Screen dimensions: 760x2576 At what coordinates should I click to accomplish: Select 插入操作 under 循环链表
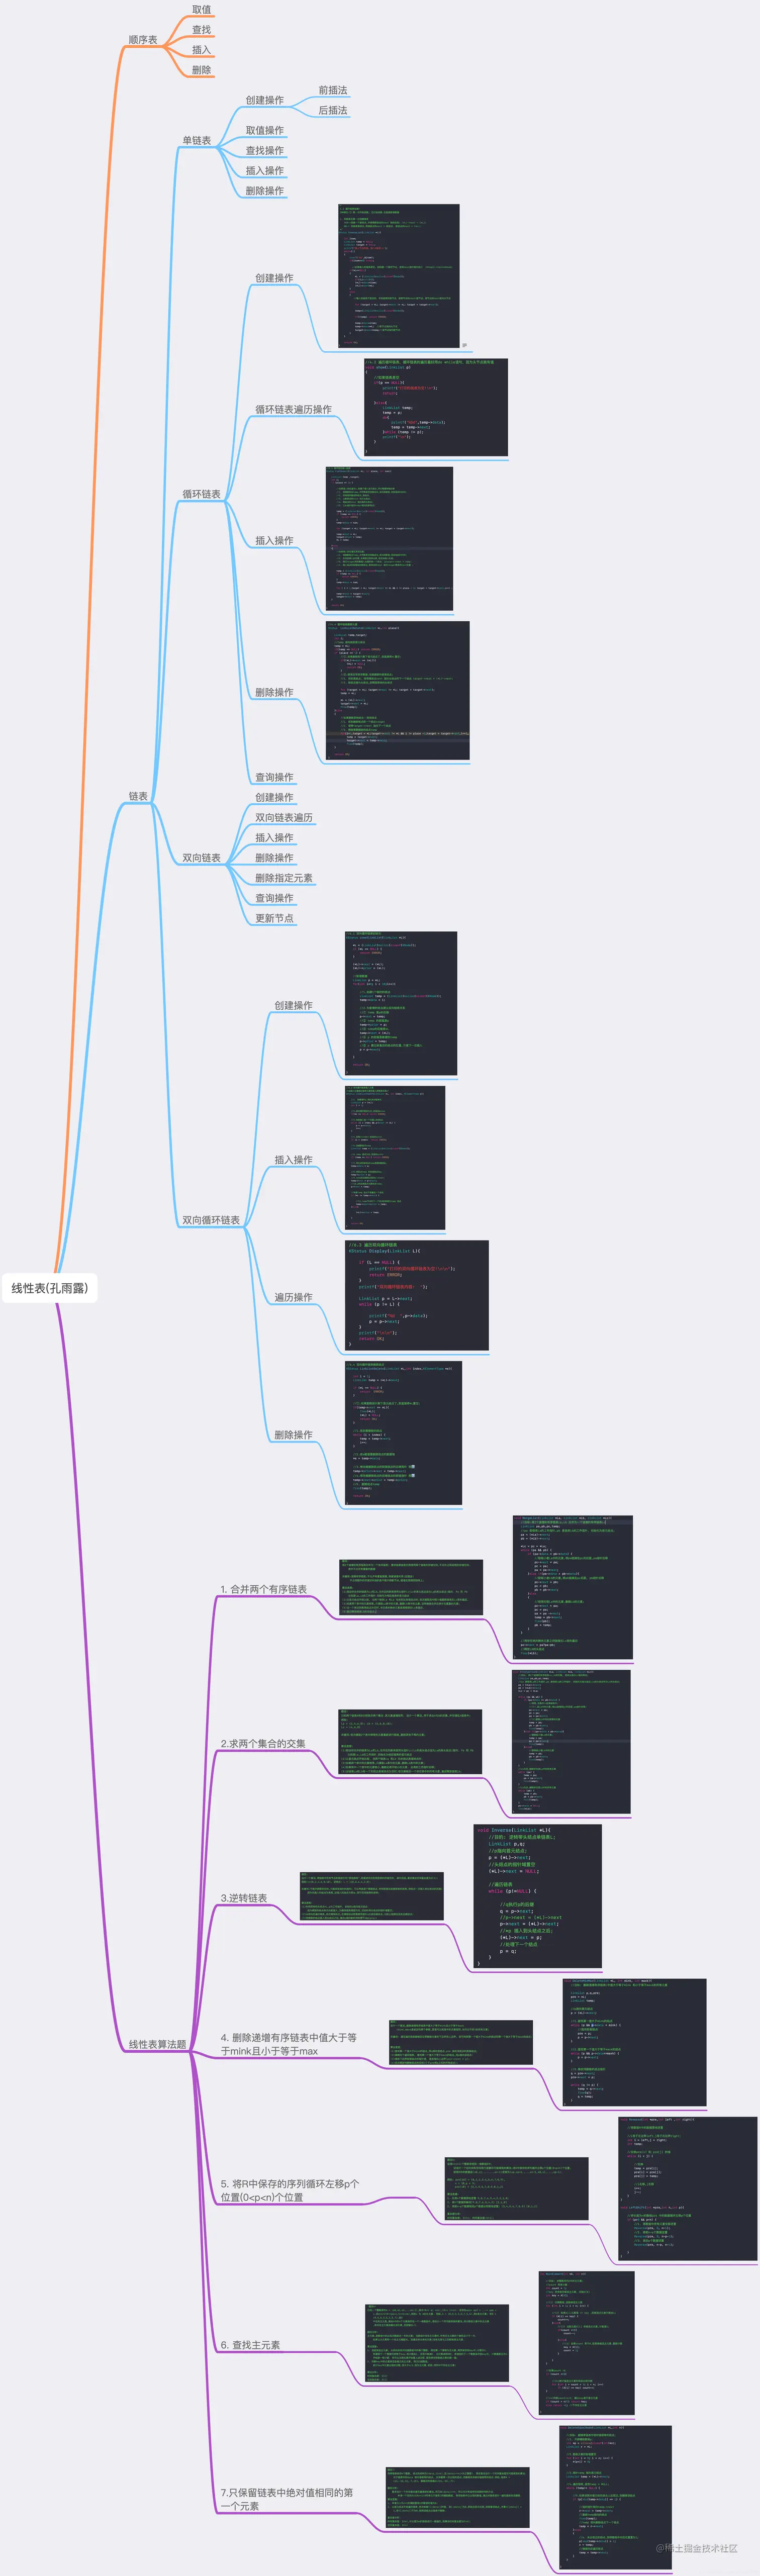coord(274,540)
